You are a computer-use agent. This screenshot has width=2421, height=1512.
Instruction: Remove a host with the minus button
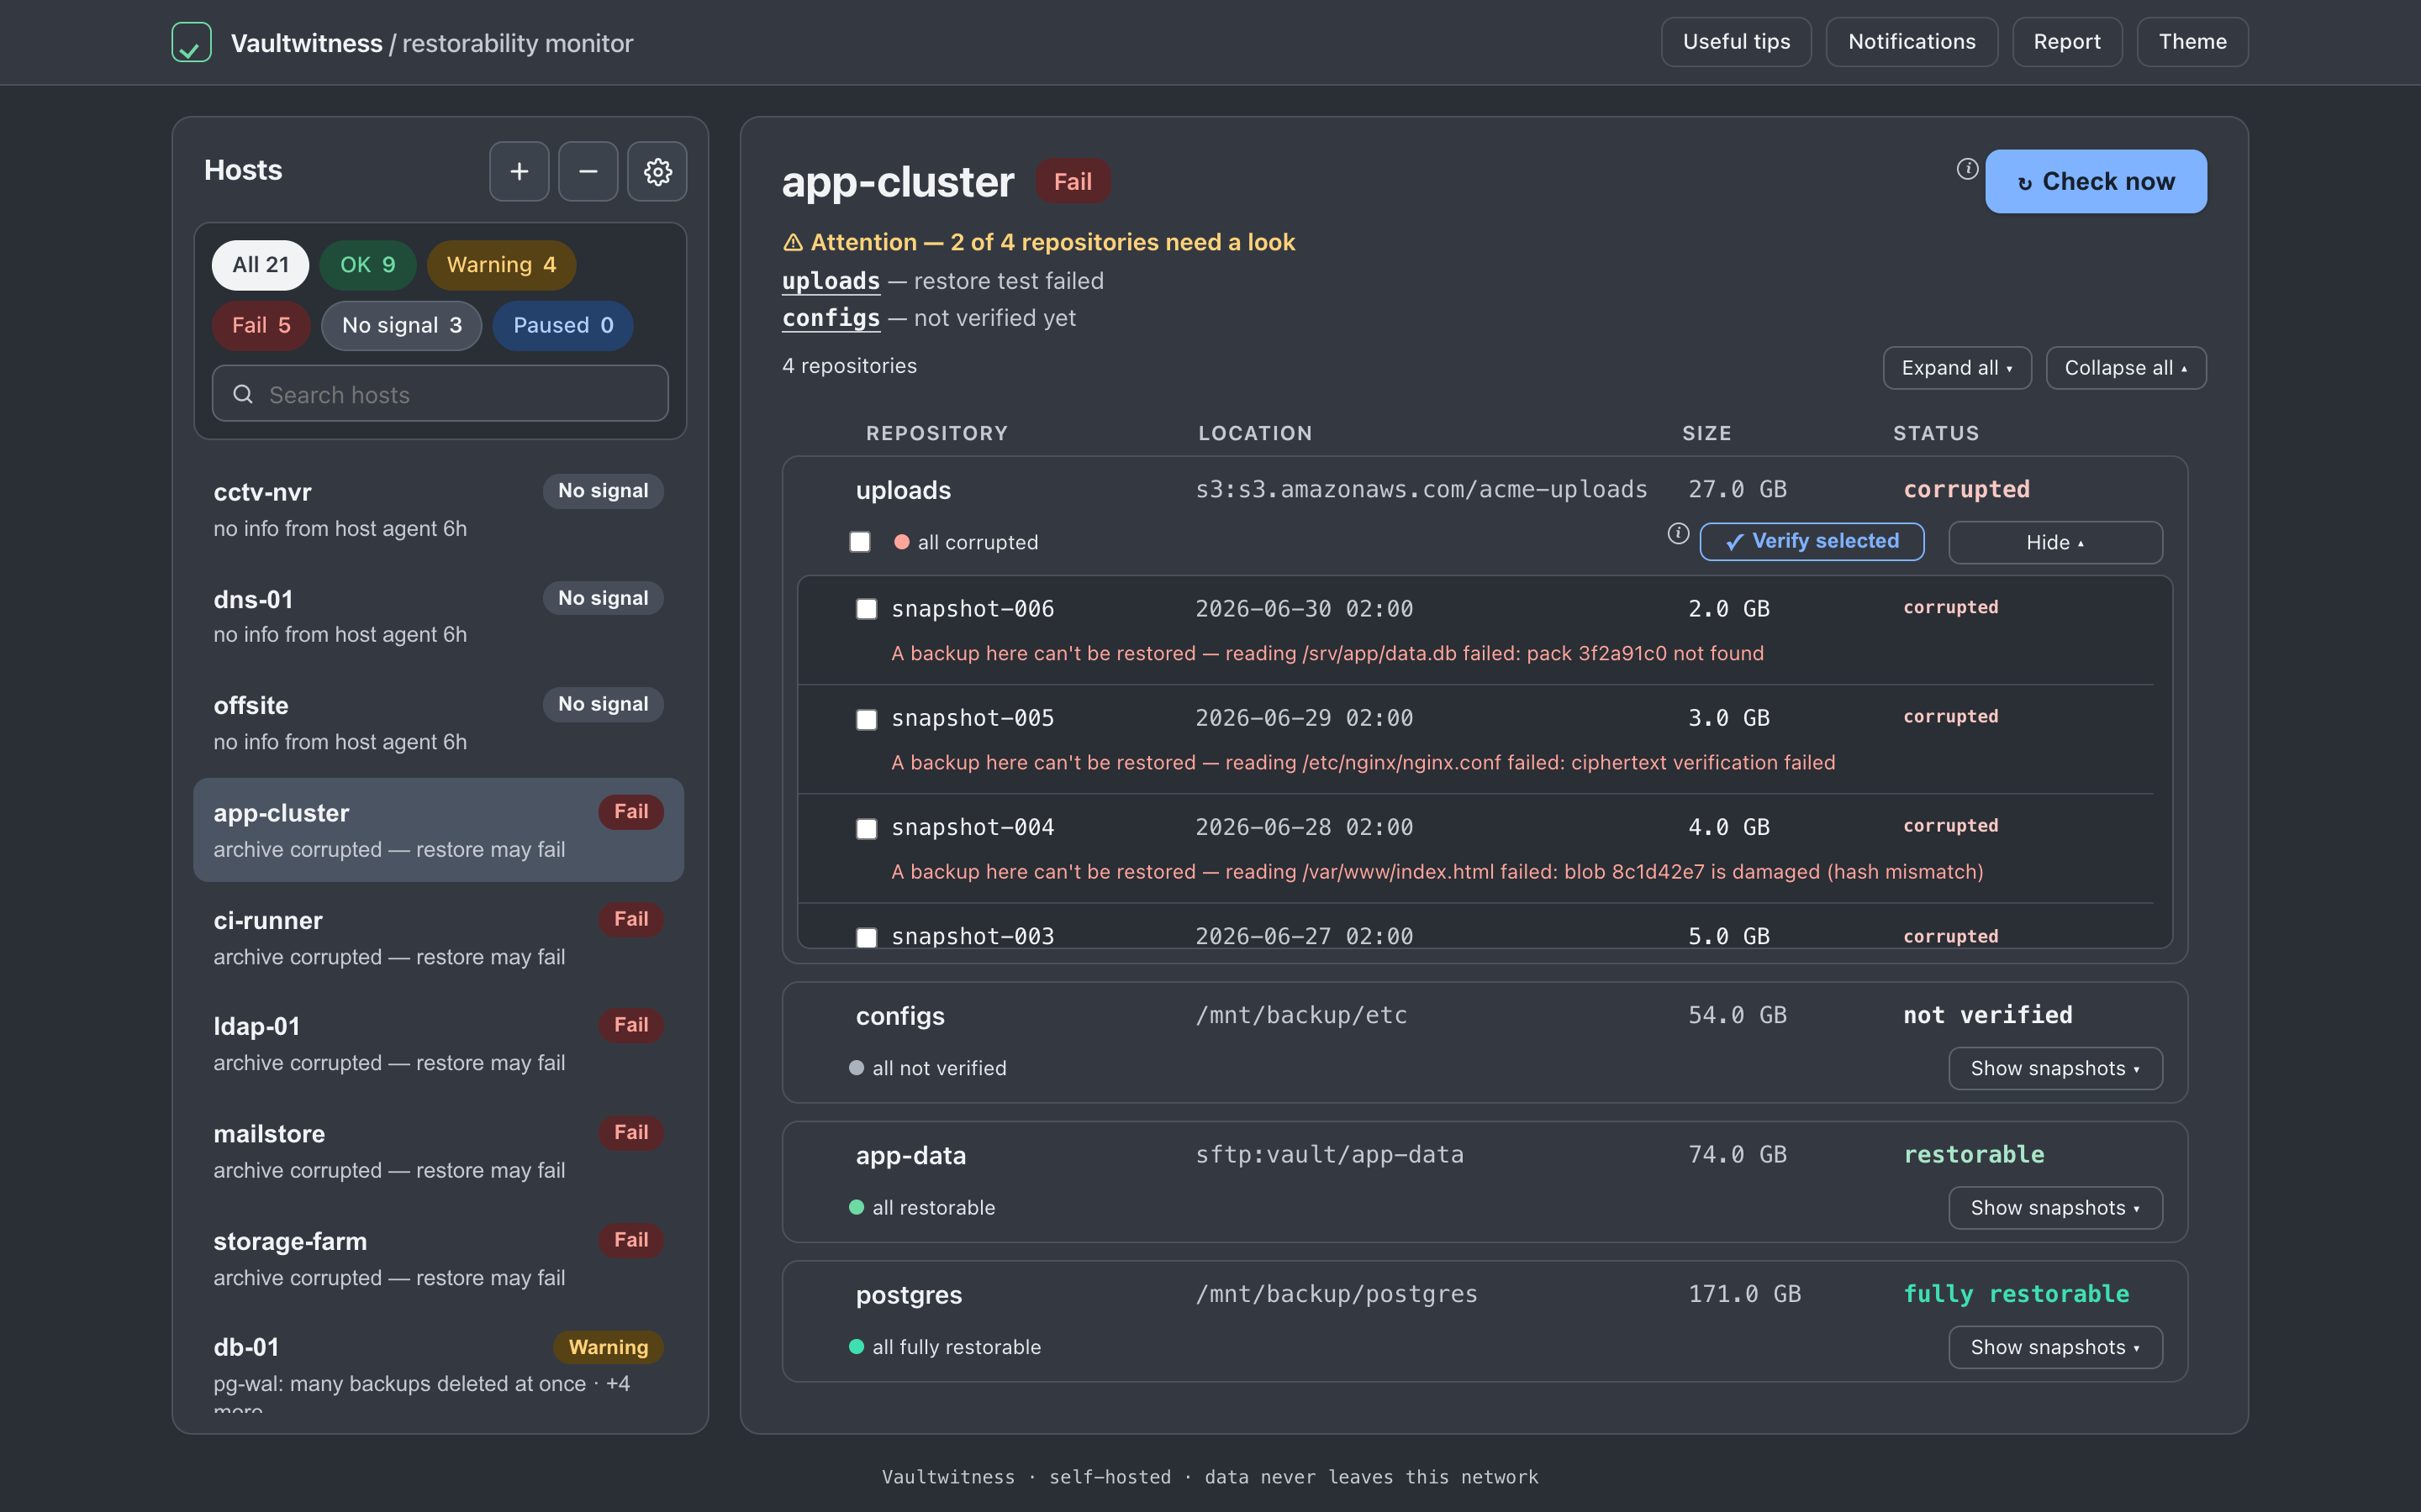(x=588, y=171)
